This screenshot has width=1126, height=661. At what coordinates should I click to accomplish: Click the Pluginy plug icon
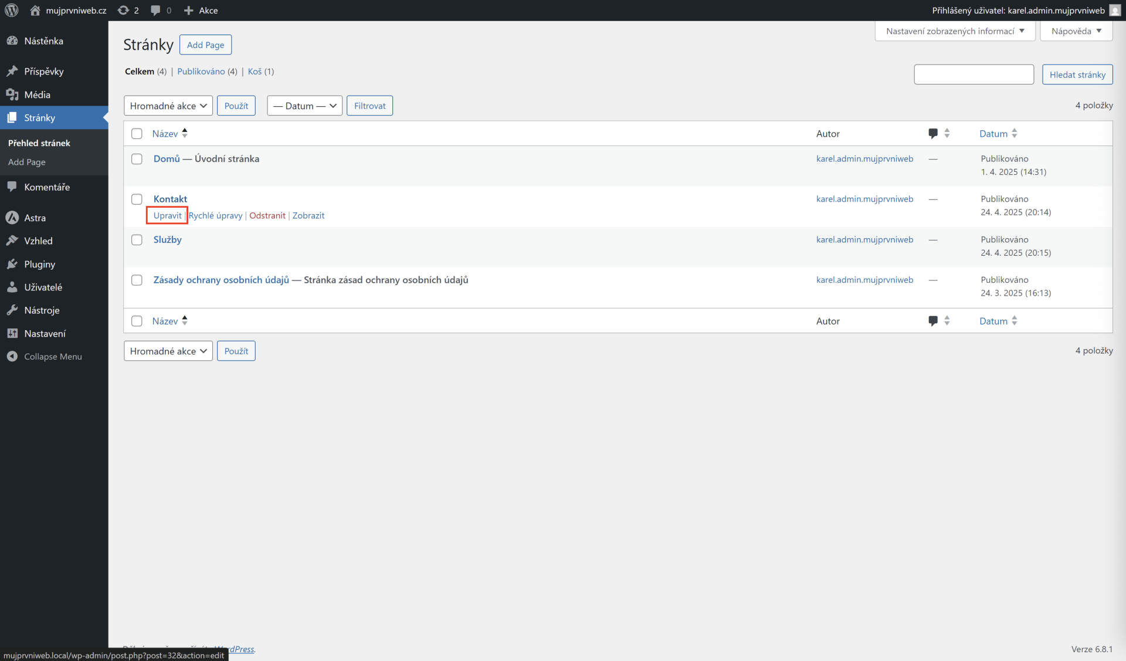point(12,264)
